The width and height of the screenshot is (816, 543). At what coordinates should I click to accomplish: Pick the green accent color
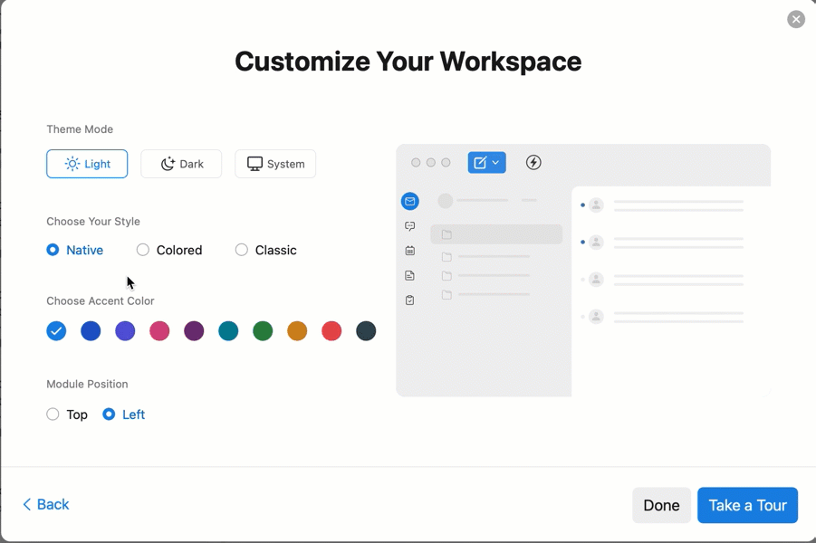pyautogui.click(x=263, y=331)
